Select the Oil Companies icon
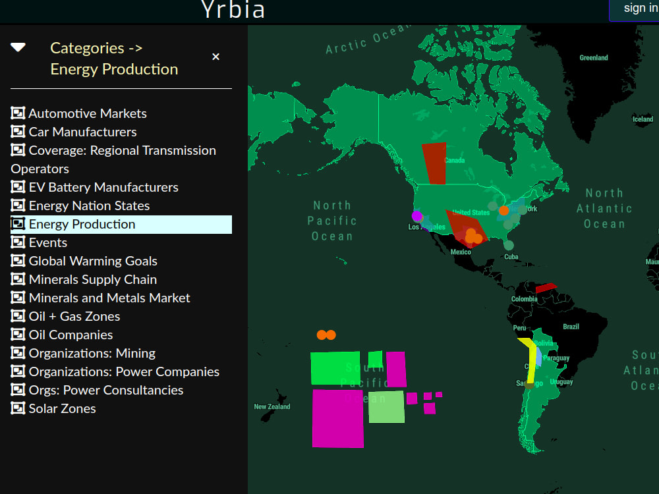This screenshot has width=659, height=494. (17, 334)
